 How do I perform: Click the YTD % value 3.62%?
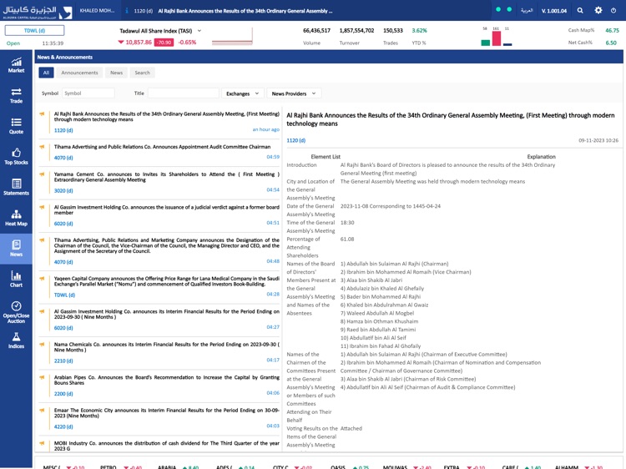click(x=419, y=30)
